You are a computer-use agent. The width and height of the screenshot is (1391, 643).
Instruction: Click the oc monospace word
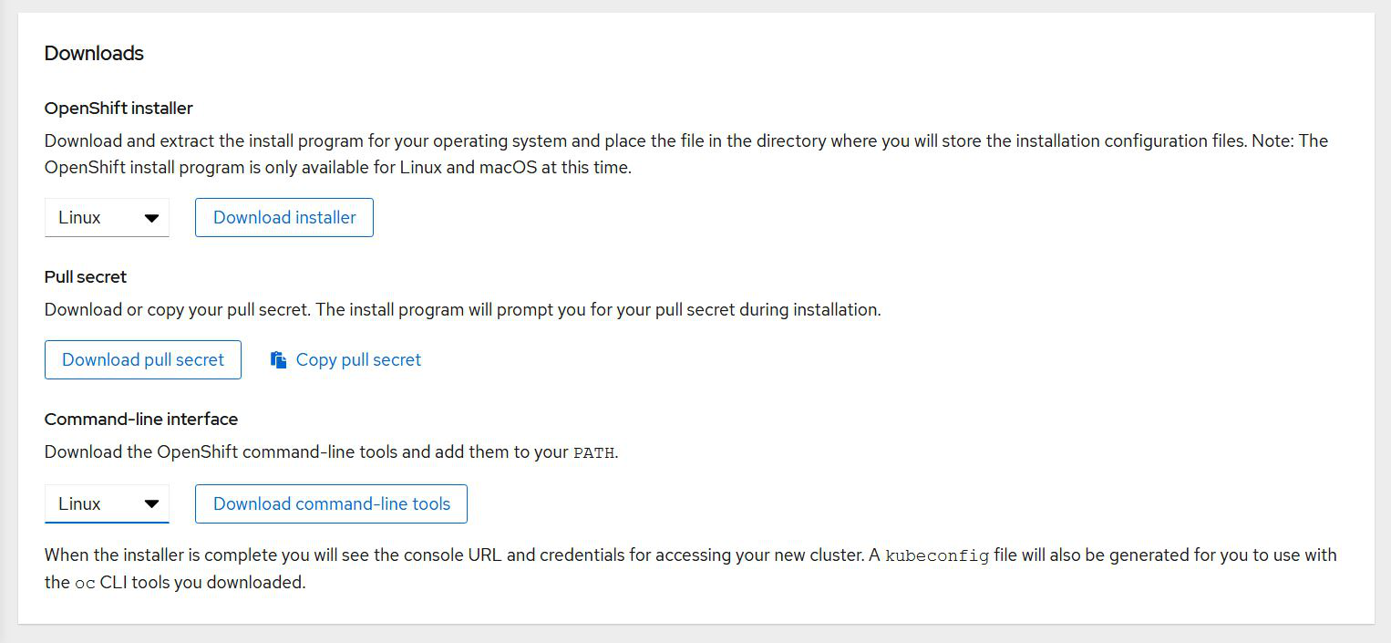coord(84,583)
